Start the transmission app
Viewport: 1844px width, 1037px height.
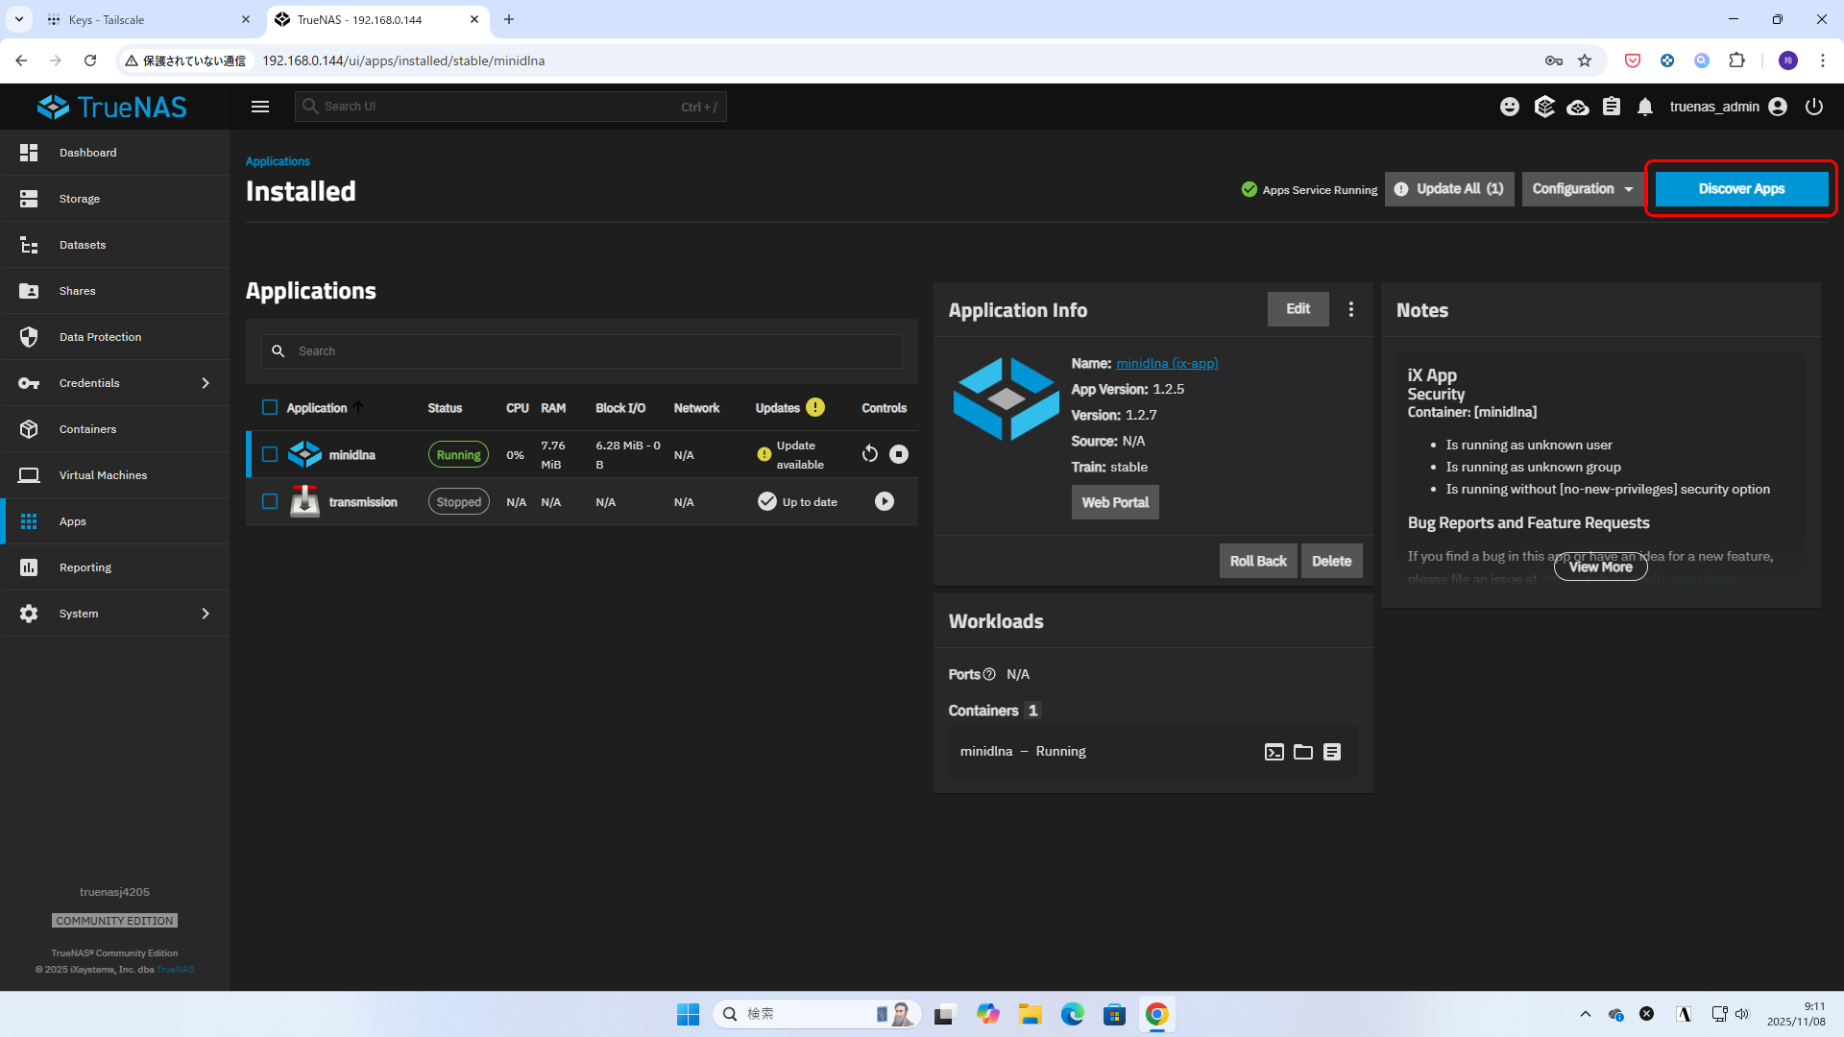pyautogui.click(x=885, y=501)
